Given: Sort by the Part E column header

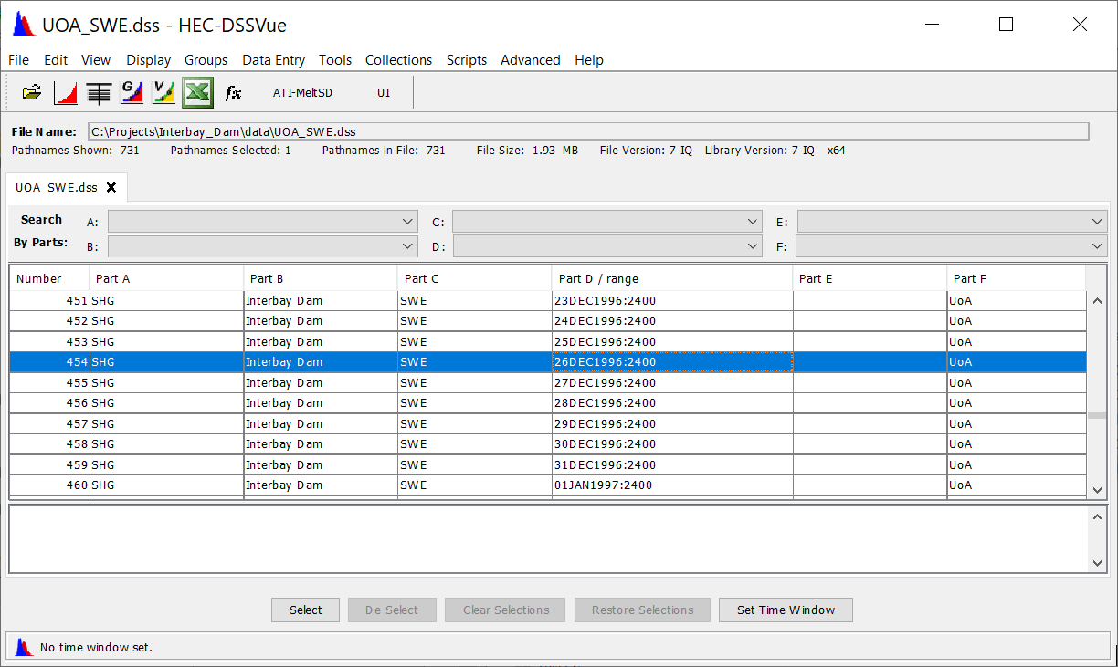Looking at the screenshot, I should tap(870, 278).
